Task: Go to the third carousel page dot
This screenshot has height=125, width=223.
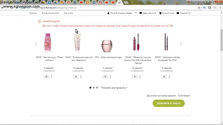Action: coord(97,88)
